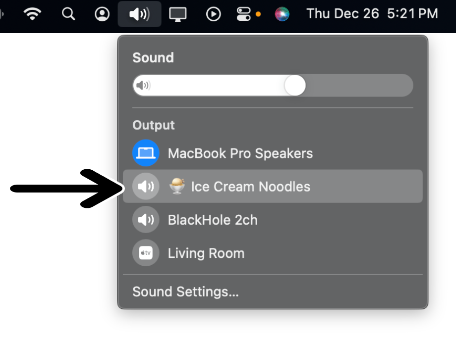Open the Wi-Fi menu in the menu bar

pos(32,13)
